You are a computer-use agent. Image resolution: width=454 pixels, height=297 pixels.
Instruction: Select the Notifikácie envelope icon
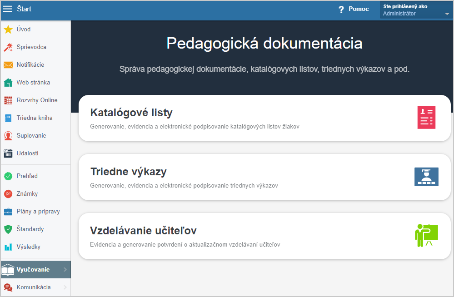[8, 65]
